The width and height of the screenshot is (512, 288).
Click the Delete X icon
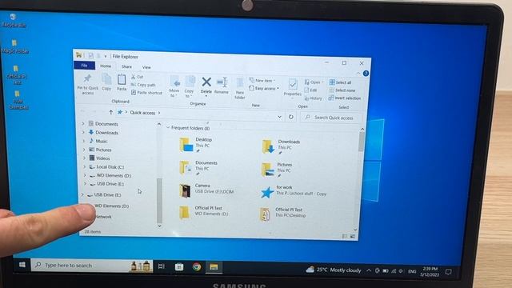click(x=206, y=82)
